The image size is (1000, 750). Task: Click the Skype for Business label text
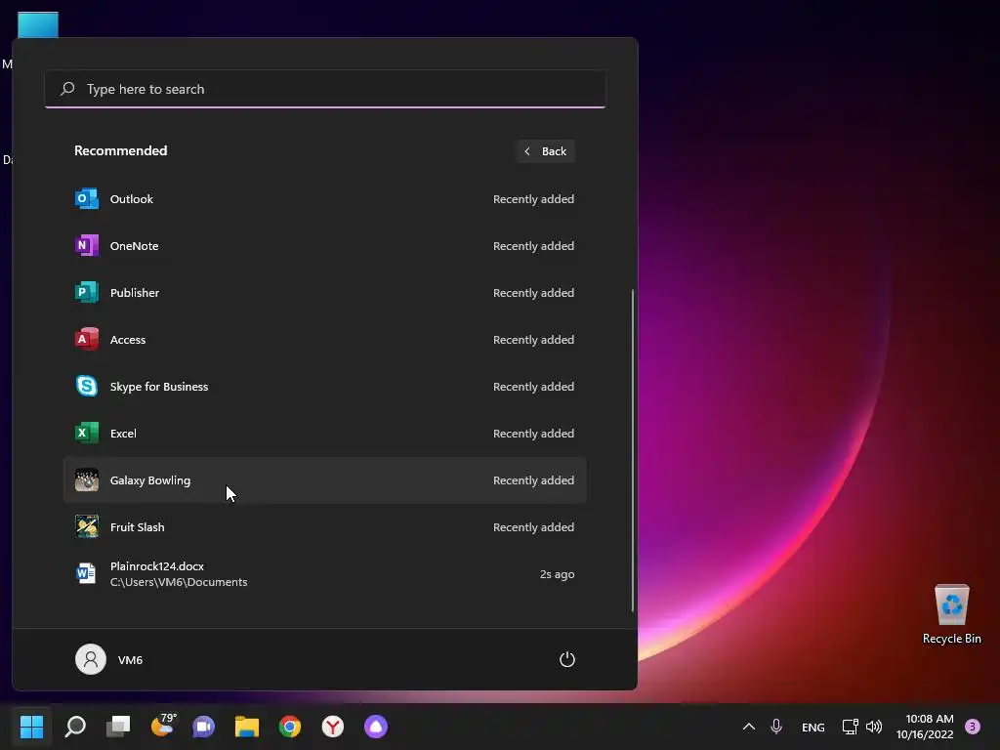coord(159,387)
